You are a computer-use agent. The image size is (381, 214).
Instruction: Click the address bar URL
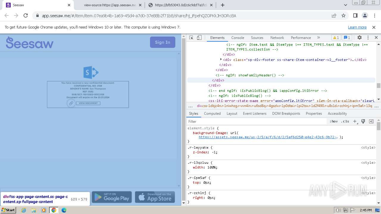click(139, 16)
